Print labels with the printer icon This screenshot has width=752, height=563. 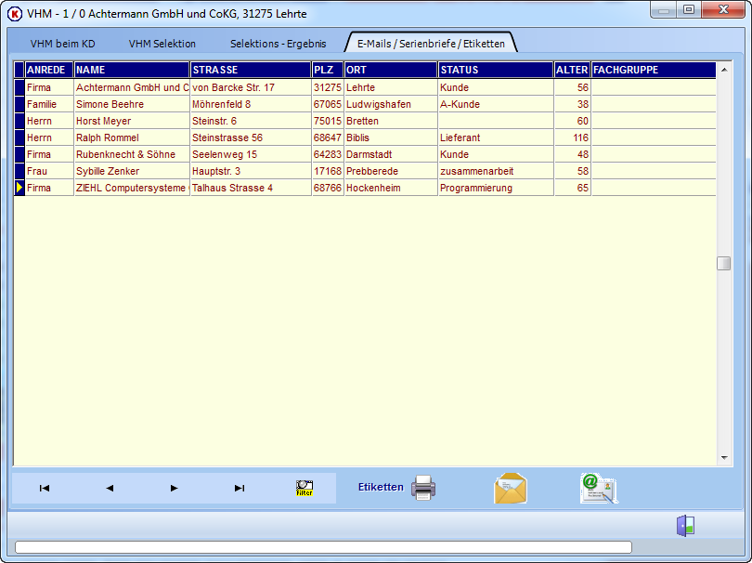423,488
